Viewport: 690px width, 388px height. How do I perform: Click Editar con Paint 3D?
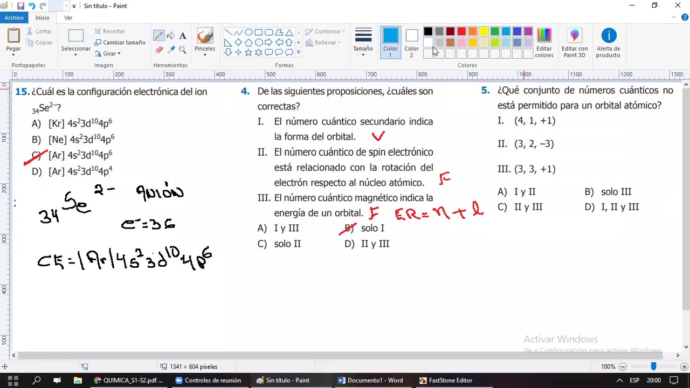(575, 43)
